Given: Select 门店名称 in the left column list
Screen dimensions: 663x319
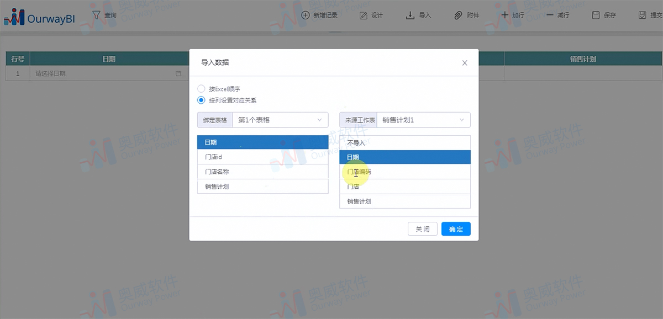Looking at the screenshot, I should coord(262,171).
